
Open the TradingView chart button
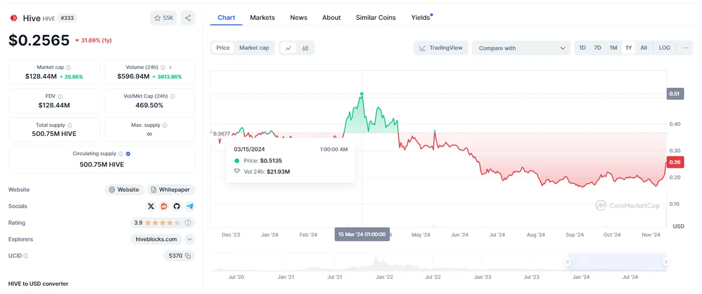tap(441, 48)
